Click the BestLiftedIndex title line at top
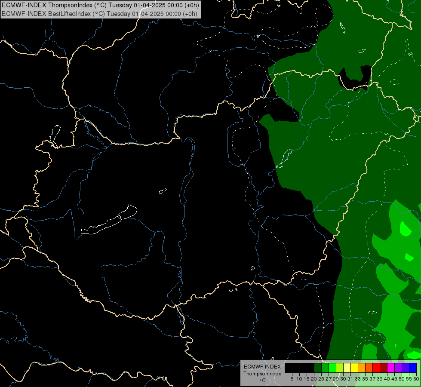The height and width of the screenshot is (387, 421). [x=99, y=14]
